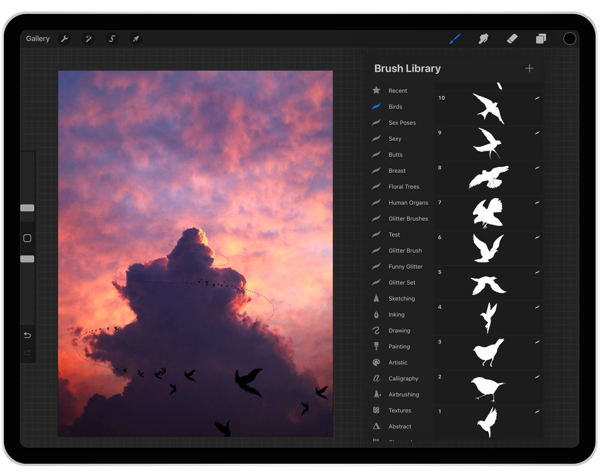Tap the Modify square button on the sidebar
This screenshot has width=600, height=476.
[28, 238]
